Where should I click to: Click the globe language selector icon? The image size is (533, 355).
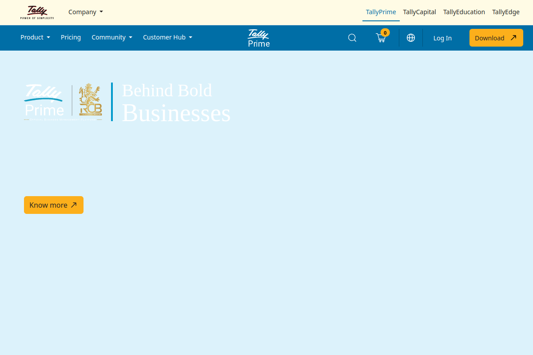[x=411, y=38]
